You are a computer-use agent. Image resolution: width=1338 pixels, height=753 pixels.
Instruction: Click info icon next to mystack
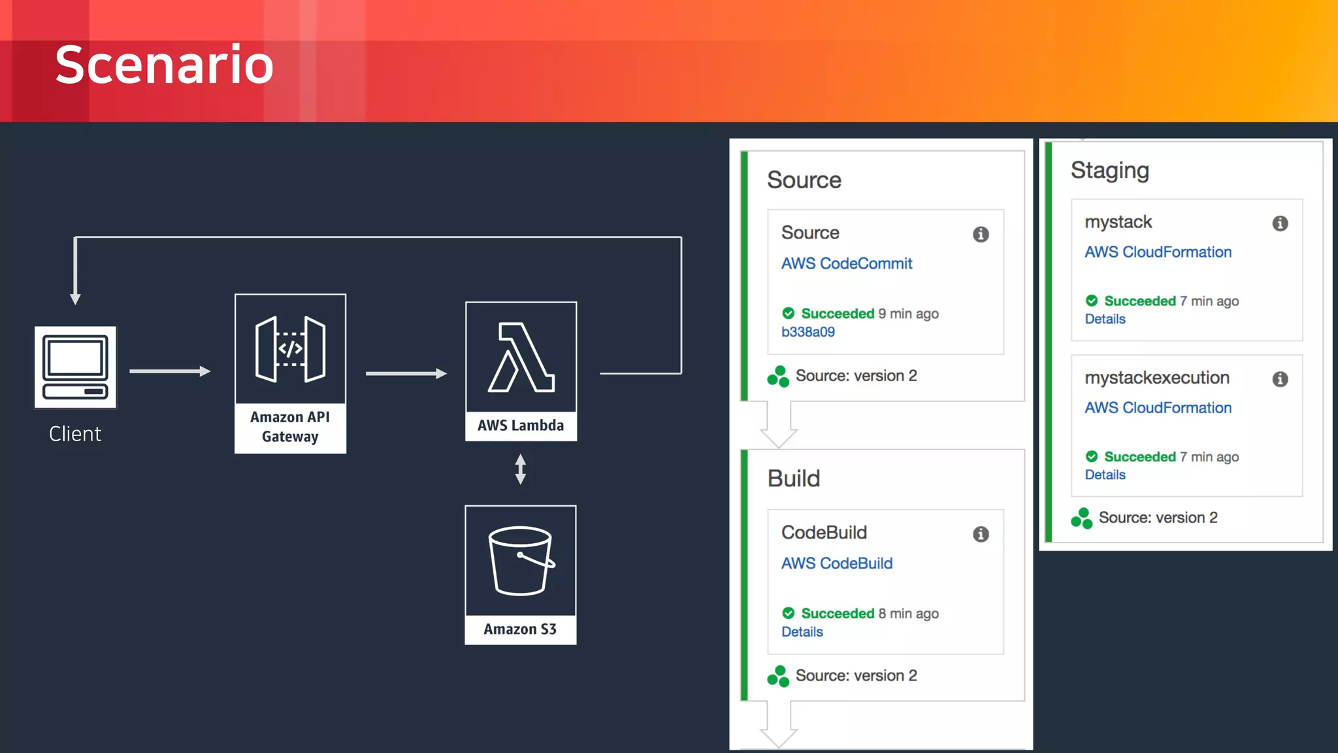(1280, 224)
